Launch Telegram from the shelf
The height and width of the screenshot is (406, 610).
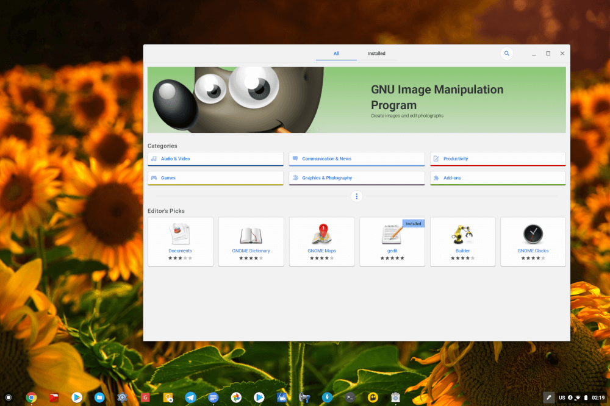tap(190, 397)
